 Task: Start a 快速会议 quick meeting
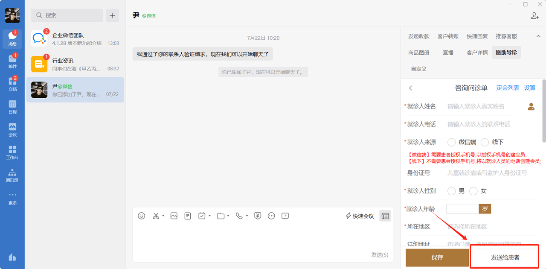point(360,216)
